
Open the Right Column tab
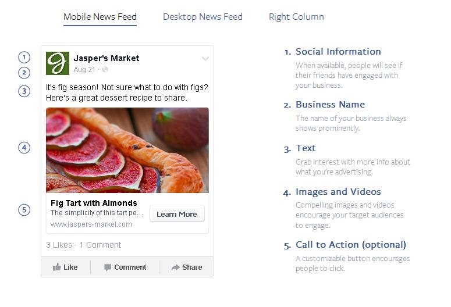coord(296,17)
